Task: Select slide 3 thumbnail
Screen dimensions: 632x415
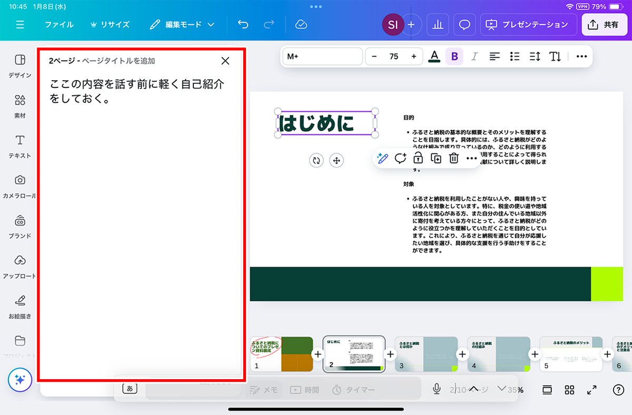Action: 426,354
